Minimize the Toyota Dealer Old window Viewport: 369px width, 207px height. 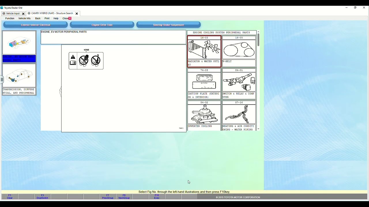click(x=347, y=8)
